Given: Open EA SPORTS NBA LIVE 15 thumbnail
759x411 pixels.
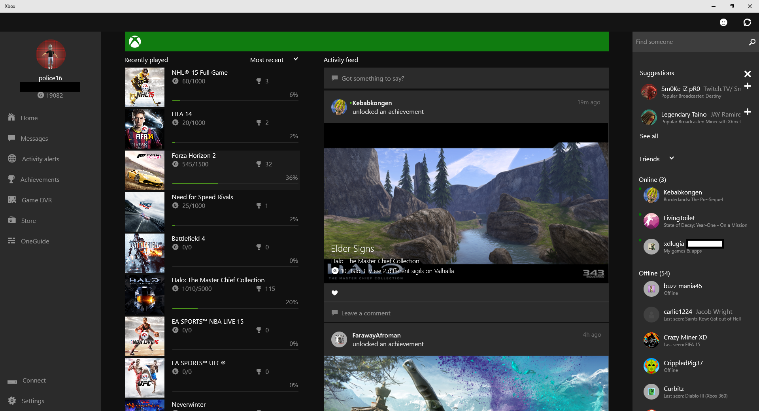Looking at the screenshot, I should [145, 336].
